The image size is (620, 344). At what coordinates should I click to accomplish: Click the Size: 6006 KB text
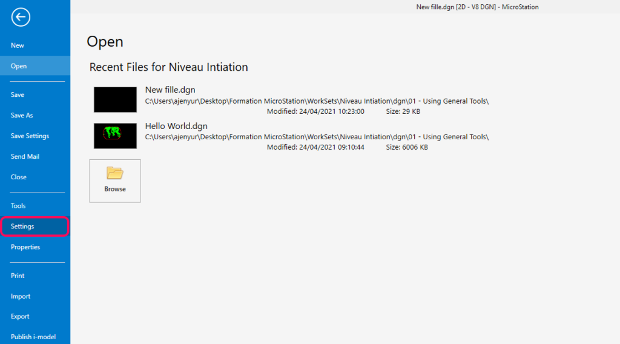coord(407,147)
